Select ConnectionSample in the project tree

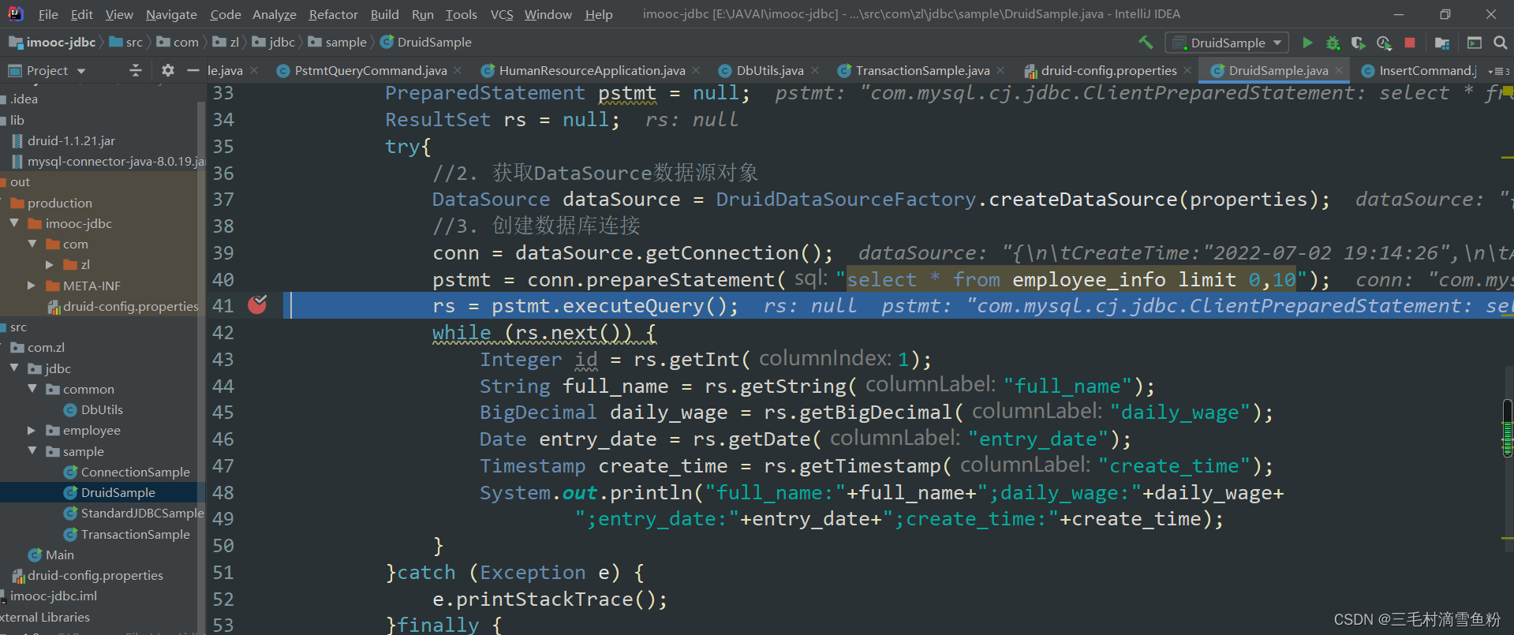(135, 472)
